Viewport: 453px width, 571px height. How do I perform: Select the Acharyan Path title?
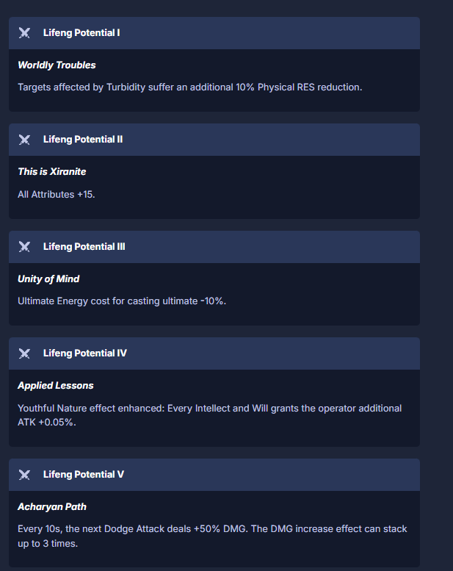52,507
